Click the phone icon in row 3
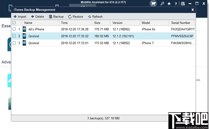The width and height of the screenshot is (209, 129). pos(24,43)
